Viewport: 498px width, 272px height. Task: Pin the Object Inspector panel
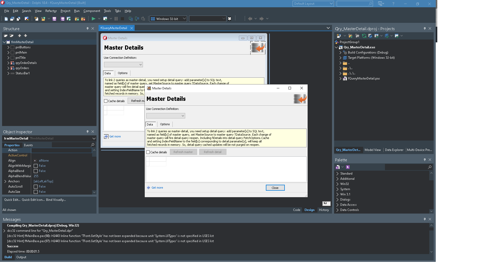[88, 132]
